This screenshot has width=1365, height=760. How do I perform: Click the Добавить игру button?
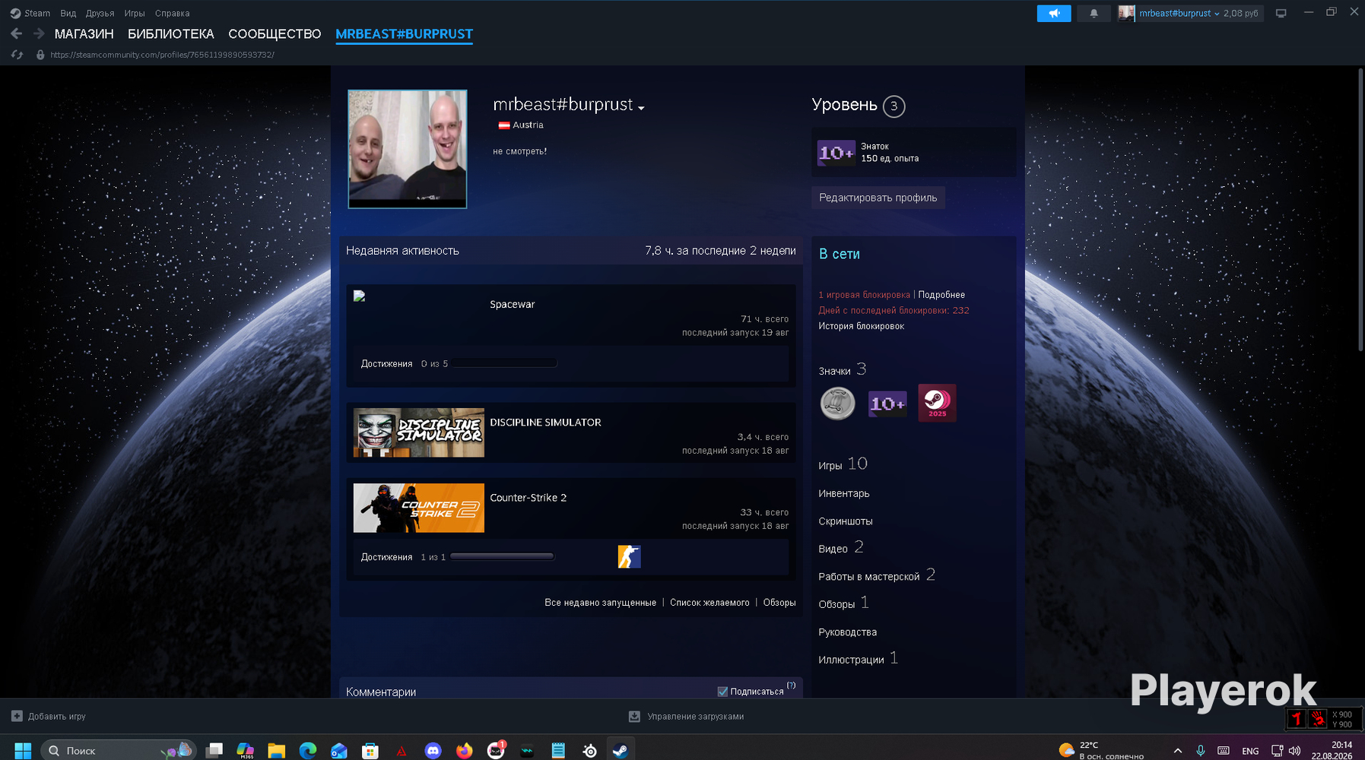pos(49,716)
